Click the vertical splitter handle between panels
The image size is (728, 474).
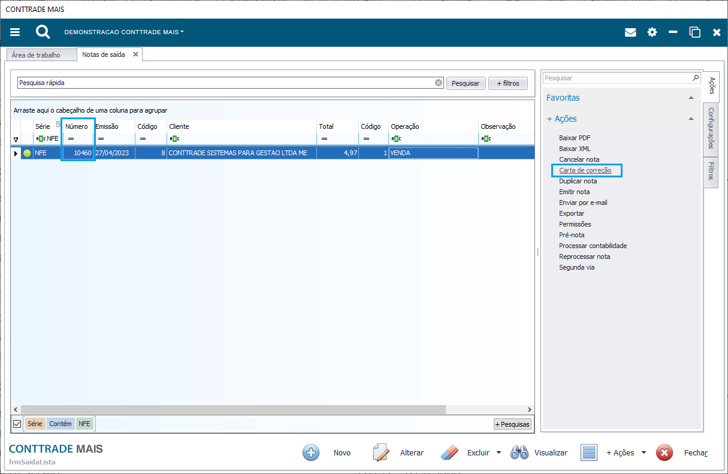tap(537, 253)
